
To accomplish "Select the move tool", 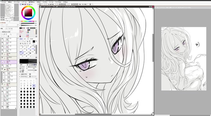I will pos(20,44).
